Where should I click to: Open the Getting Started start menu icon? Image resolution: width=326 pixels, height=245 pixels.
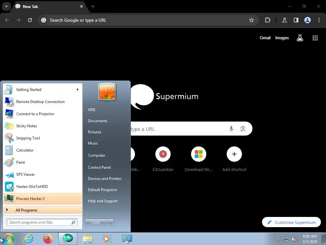[x=9, y=90]
